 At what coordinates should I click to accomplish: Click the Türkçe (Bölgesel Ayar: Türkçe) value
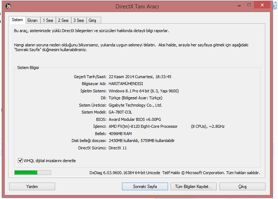[x=136, y=98]
